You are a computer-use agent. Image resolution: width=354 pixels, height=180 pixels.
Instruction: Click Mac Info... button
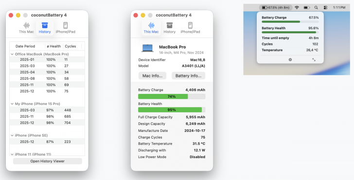(152, 76)
